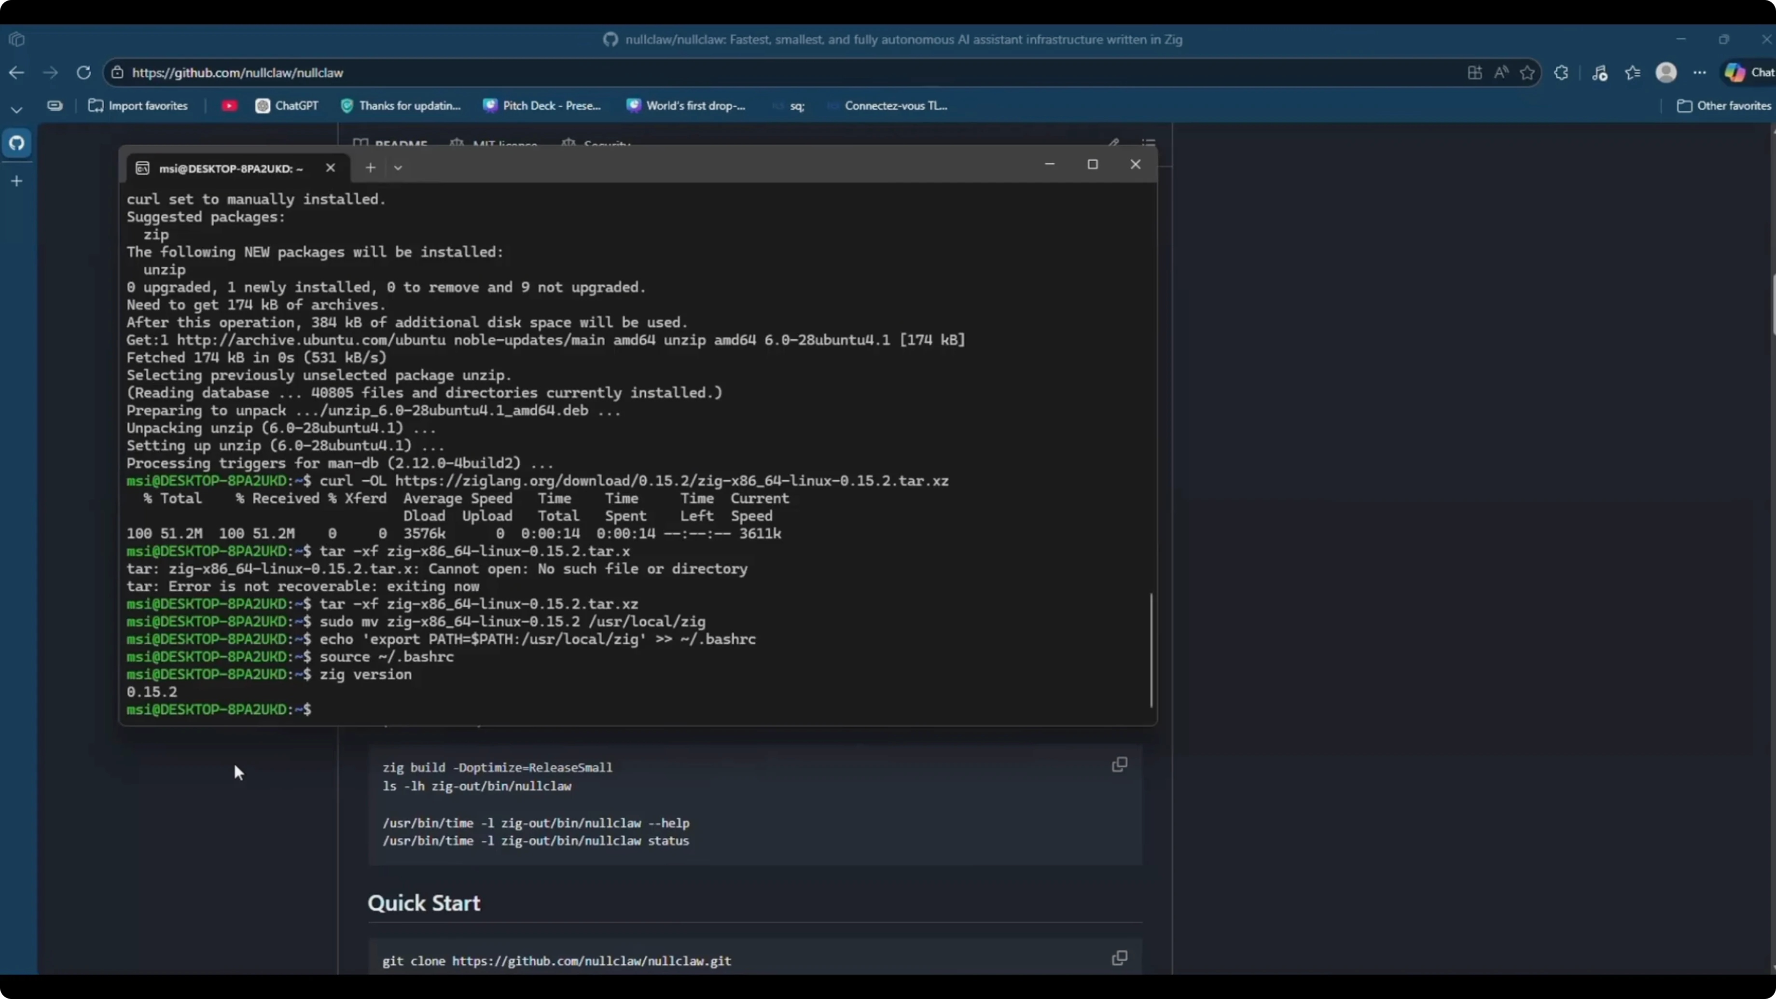This screenshot has height=999, width=1776.
Task: Open a new terminal tab with plus button
Action: pos(370,167)
